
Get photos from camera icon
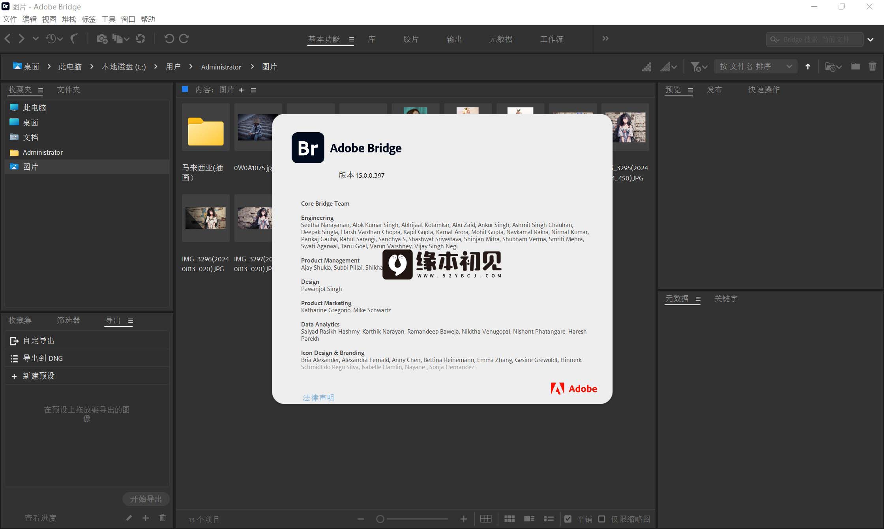click(x=102, y=39)
